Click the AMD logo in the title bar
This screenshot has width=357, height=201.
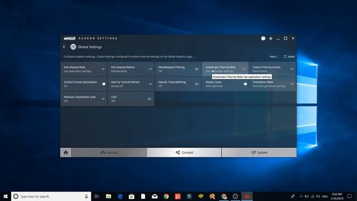point(69,39)
